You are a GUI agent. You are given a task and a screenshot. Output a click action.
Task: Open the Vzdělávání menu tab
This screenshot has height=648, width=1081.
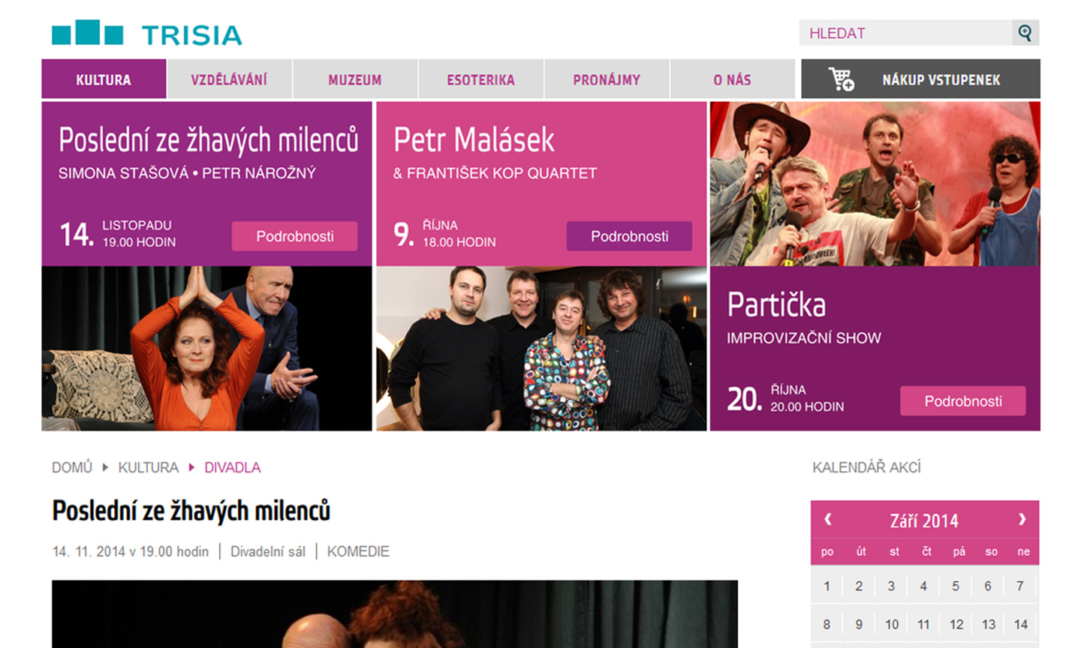[229, 79]
